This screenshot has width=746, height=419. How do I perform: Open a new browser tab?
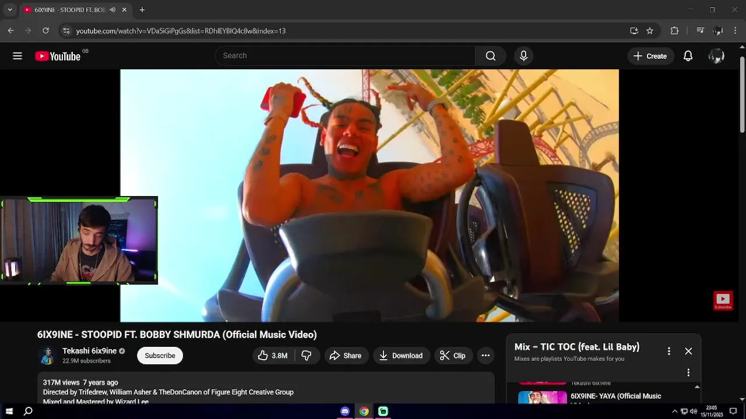coord(142,10)
